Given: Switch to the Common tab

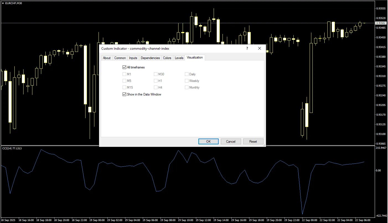Looking at the screenshot, I should pos(120,58).
